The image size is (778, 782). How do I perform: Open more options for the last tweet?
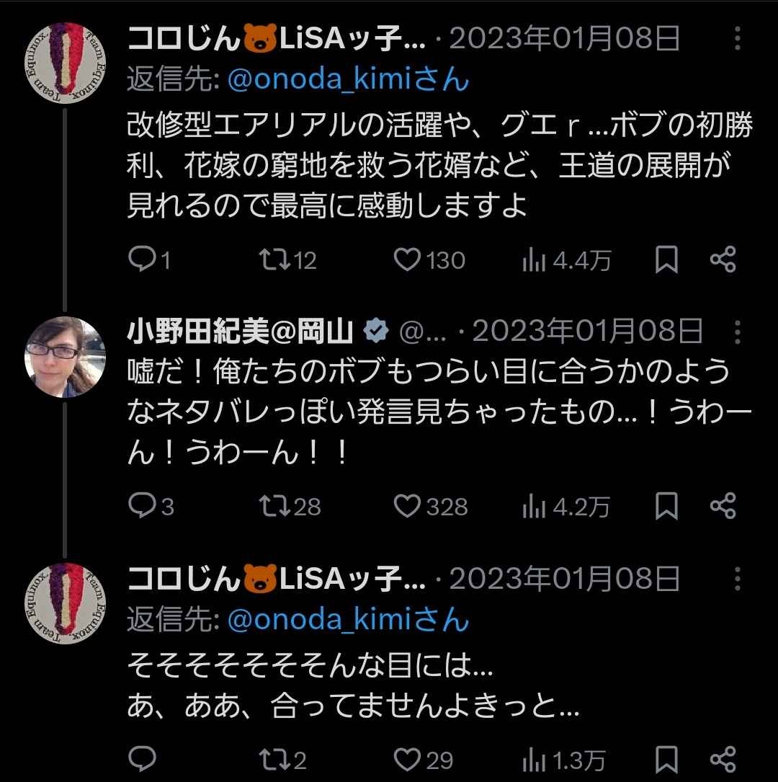(738, 578)
